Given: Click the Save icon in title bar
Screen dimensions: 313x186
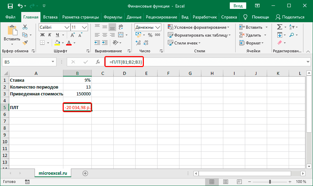Looking at the screenshot, I should click(10, 6).
